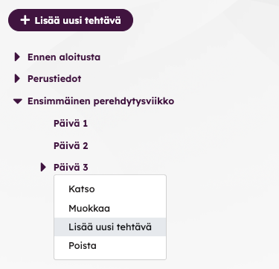Collapse the 'Ensimmäinen perehdytysviikko' arrow

pos(18,101)
